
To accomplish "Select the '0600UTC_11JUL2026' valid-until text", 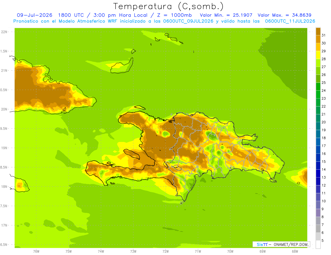I will click(290, 21).
